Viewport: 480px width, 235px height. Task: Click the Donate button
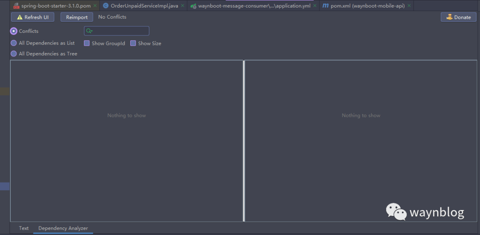[x=459, y=17]
